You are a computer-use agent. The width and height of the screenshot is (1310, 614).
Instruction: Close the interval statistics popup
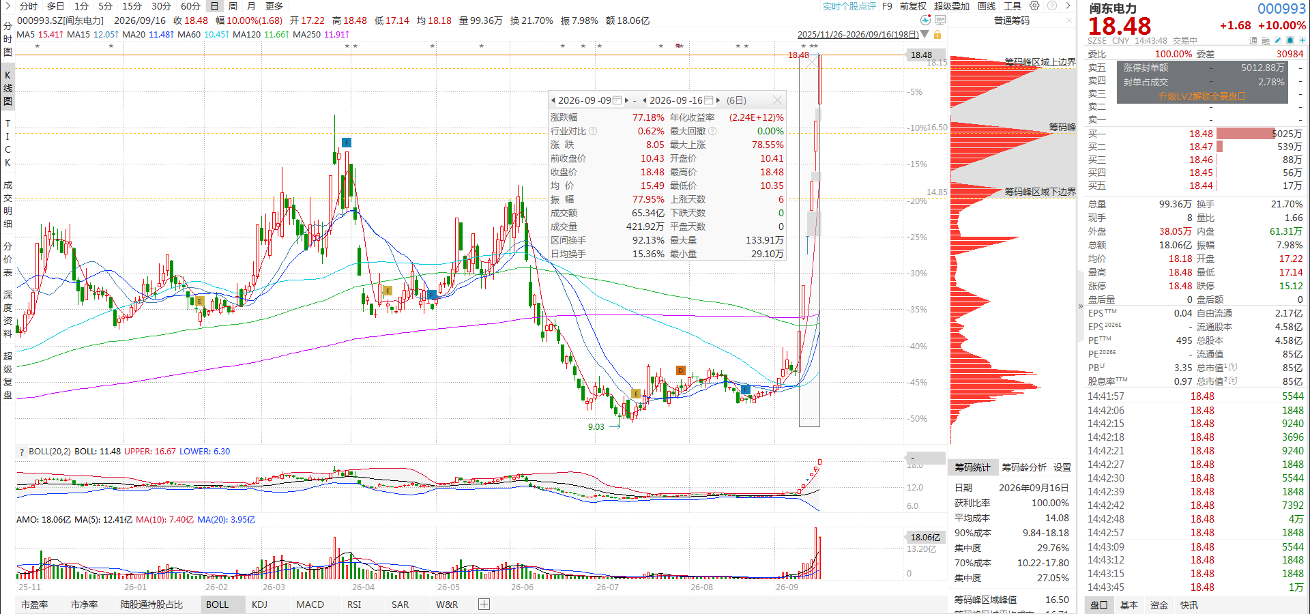[777, 100]
